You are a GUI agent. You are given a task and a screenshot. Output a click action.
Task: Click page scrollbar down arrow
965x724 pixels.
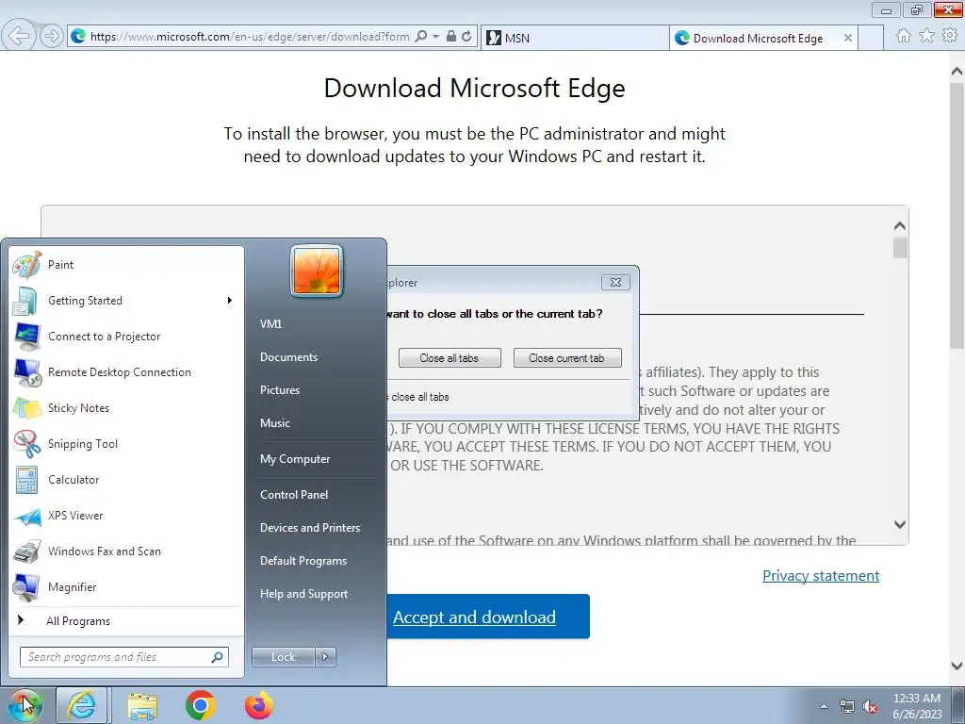click(957, 666)
